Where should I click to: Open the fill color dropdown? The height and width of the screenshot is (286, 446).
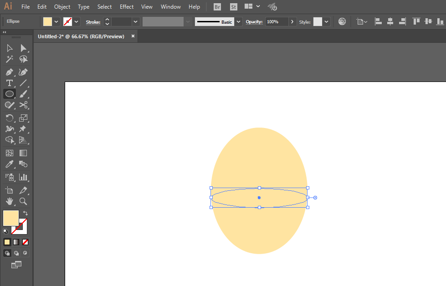56,21
